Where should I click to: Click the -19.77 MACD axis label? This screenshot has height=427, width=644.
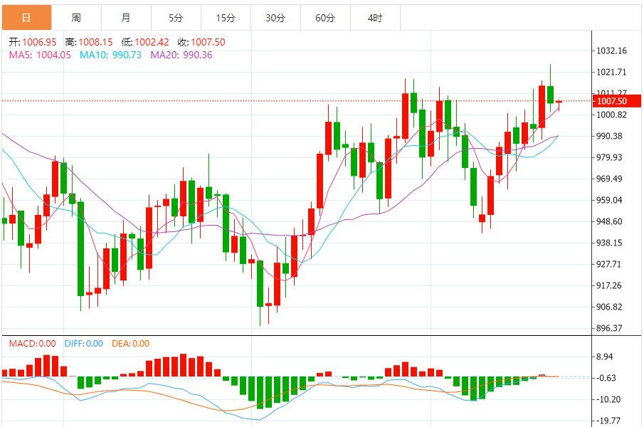pos(608,421)
